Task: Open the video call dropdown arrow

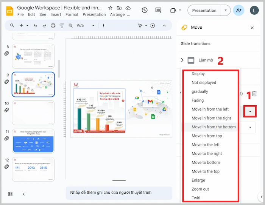Action: pyautogui.click(x=180, y=10)
